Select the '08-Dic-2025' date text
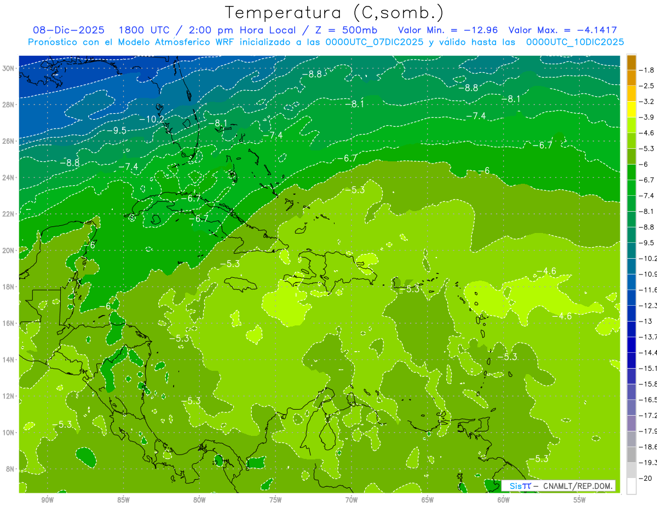The image size is (657, 507). point(69,30)
